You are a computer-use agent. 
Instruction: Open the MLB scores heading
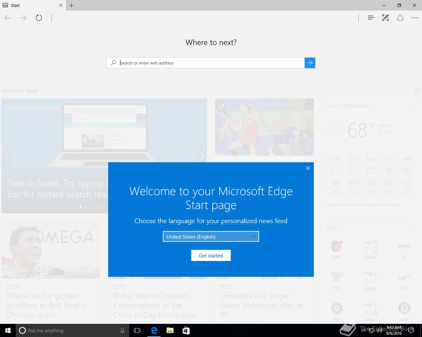coord(334,228)
